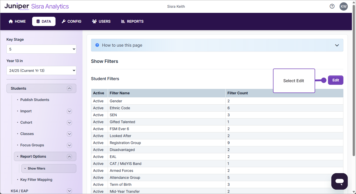This screenshot has width=356, height=194.
Task: Open the Home navigation icon
Action: (x=10, y=21)
